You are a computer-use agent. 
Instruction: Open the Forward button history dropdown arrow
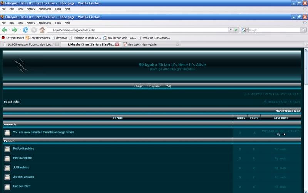pos(20,30)
